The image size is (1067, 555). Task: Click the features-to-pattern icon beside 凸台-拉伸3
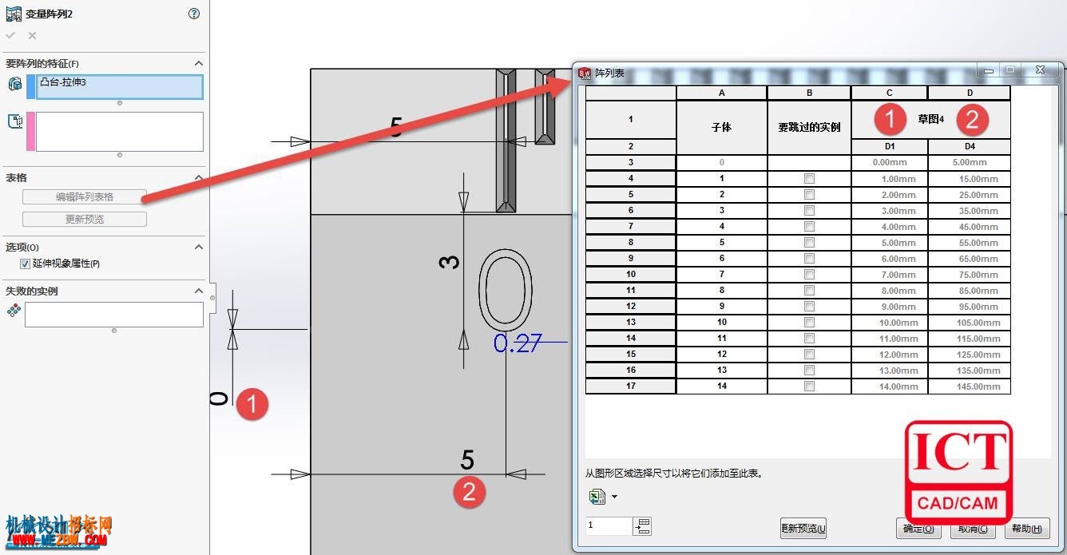[14, 84]
